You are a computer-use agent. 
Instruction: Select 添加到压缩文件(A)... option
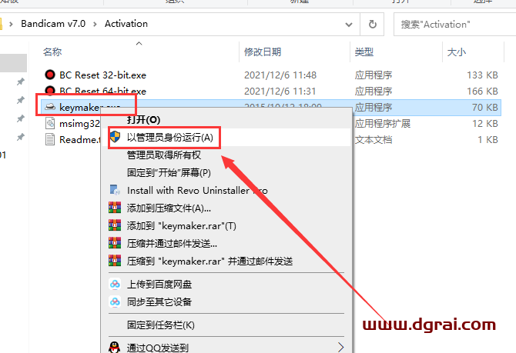(x=169, y=208)
